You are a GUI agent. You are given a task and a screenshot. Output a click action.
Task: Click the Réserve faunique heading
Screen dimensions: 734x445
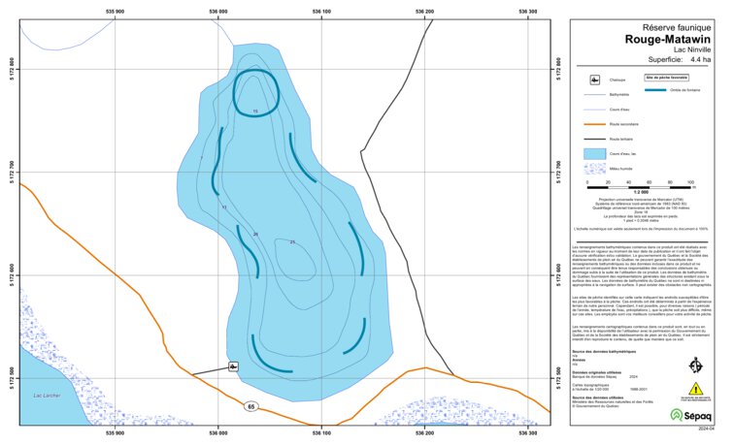tap(677, 27)
